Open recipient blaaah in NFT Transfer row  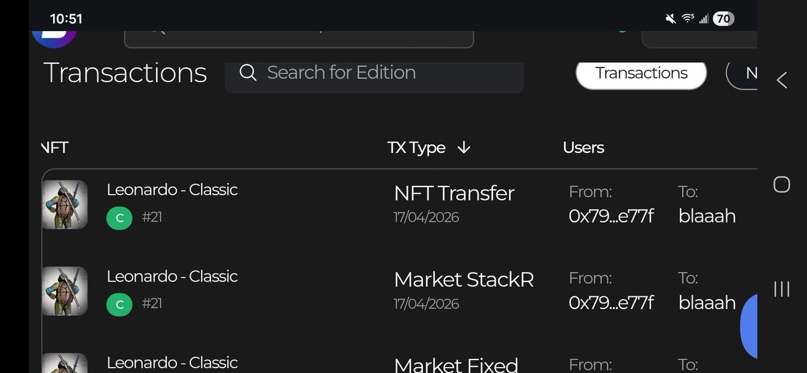tap(707, 216)
